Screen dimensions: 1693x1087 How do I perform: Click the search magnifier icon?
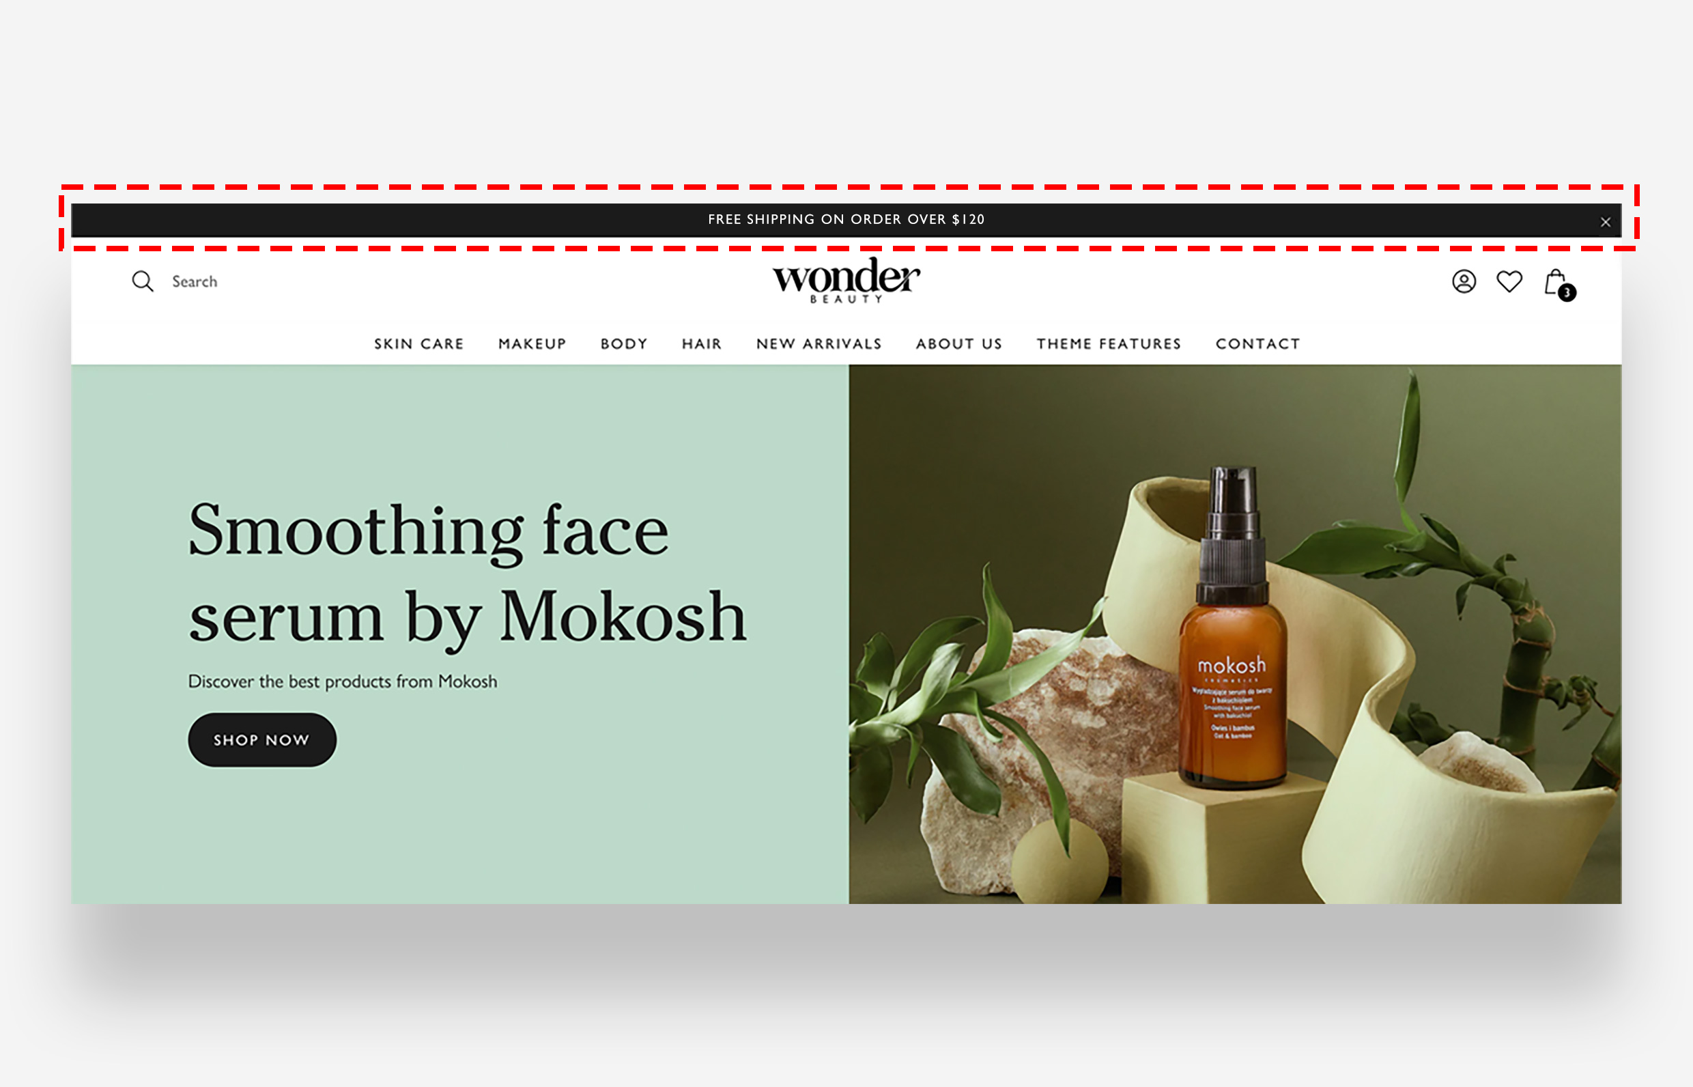(x=143, y=281)
